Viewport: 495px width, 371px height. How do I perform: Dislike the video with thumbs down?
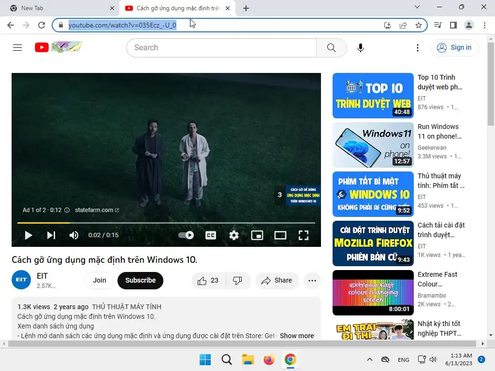point(237,281)
